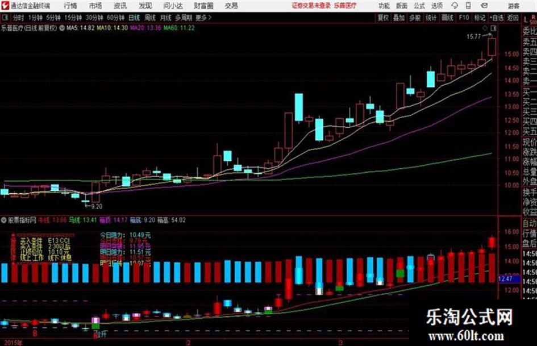
Task: Click the 15.77 high price label
Action: point(474,37)
